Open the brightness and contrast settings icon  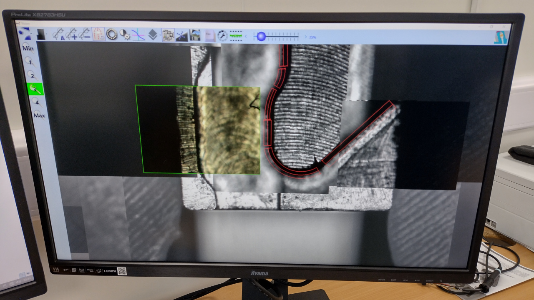pyautogui.click(x=125, y=35)
